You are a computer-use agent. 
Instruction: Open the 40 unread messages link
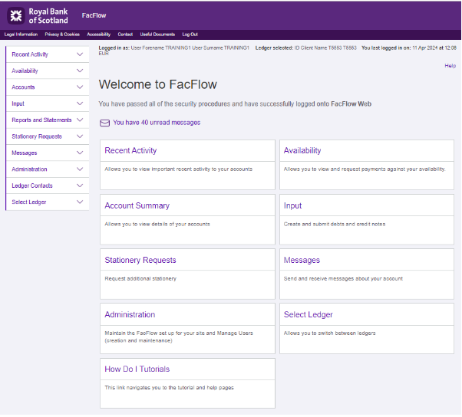157,123
